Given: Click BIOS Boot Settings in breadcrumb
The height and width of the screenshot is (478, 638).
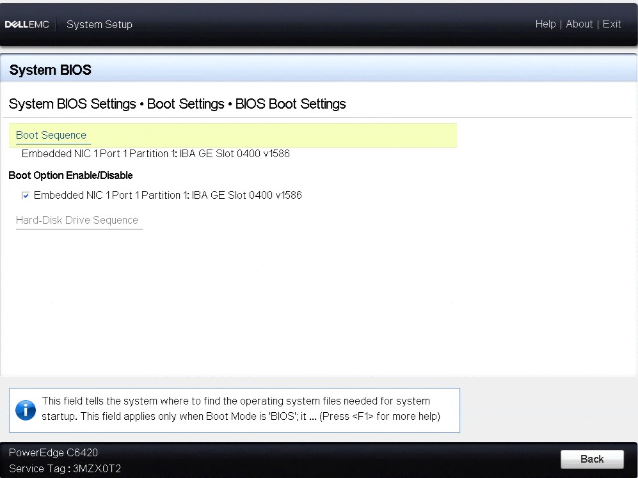Looking at the screenshot, I should tap(291, 104).
